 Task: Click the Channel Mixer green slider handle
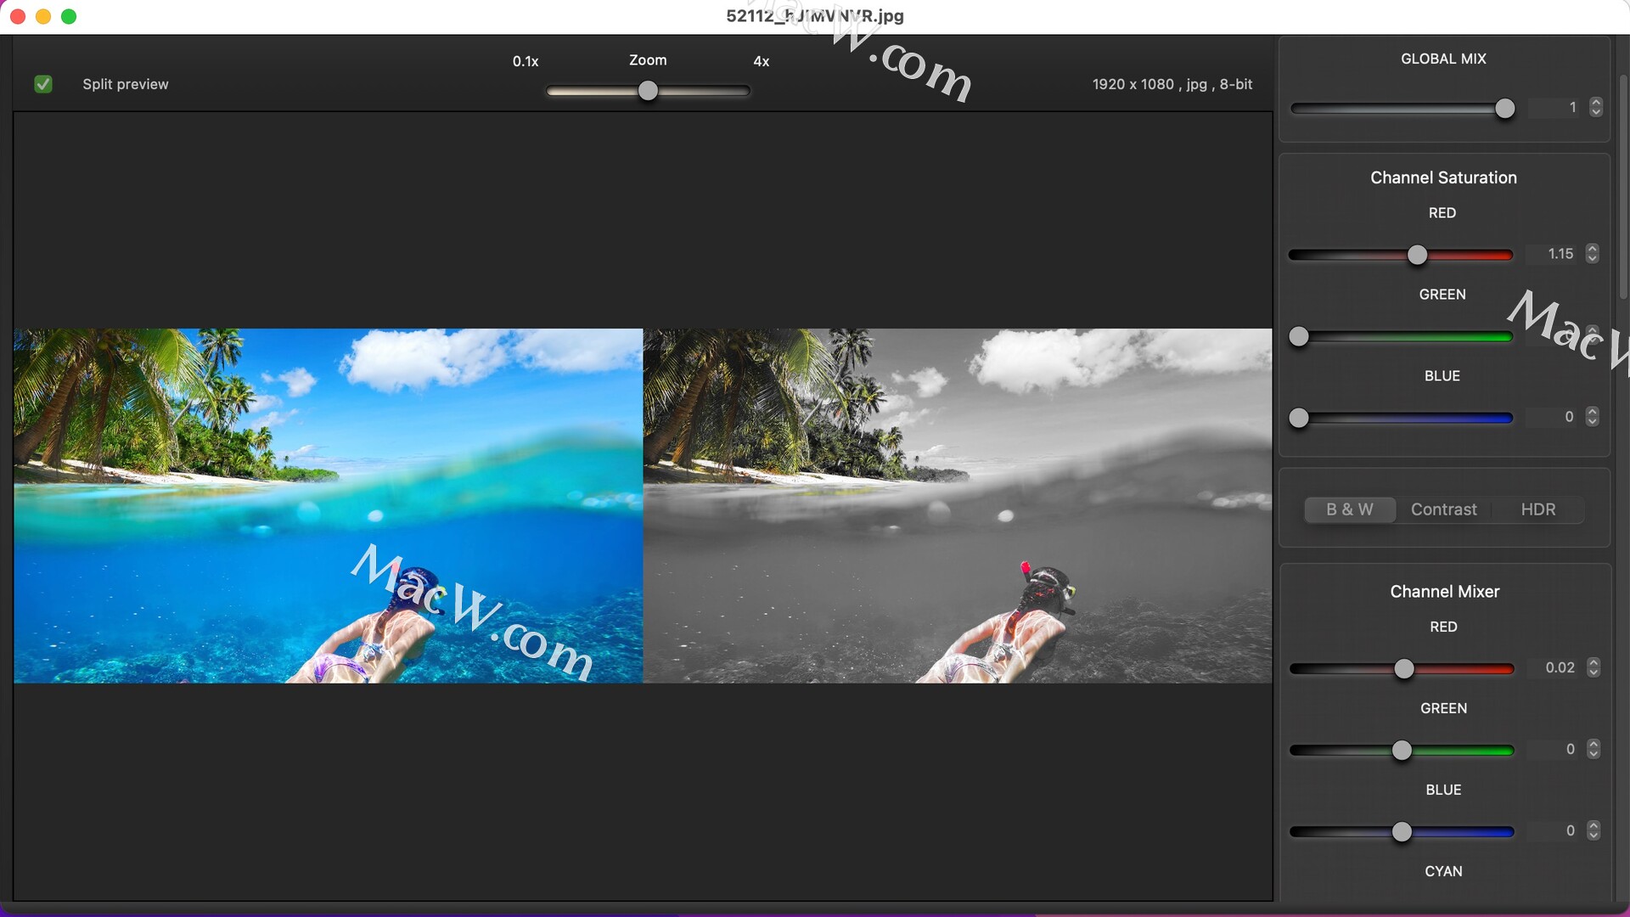click(x=1402, y=751)
